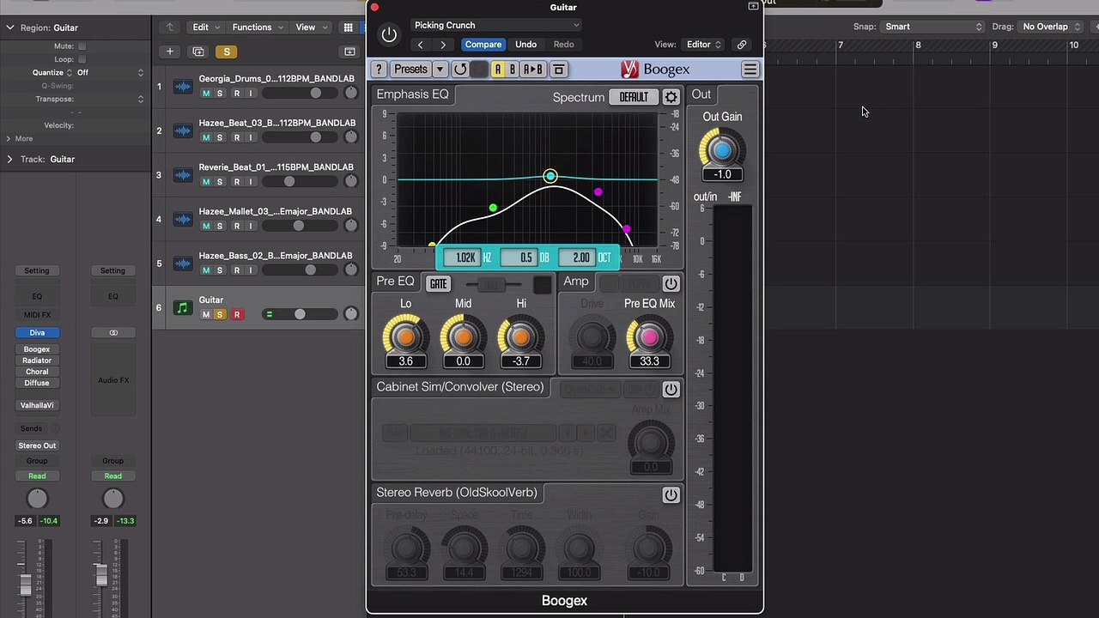Open the tracks area View menu
The image size is (1099, 618).
pos(311,27)
